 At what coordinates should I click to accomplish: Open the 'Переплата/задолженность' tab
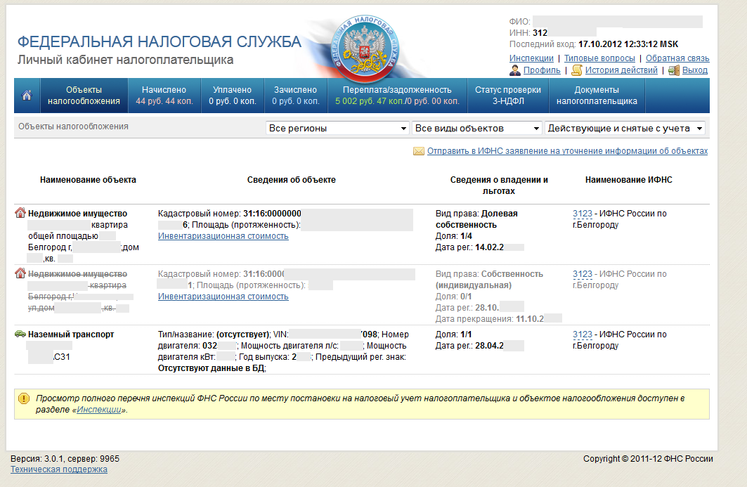397,96
